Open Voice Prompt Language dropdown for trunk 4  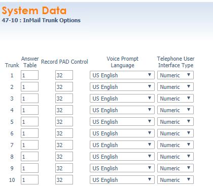click(x=122, y=110)
